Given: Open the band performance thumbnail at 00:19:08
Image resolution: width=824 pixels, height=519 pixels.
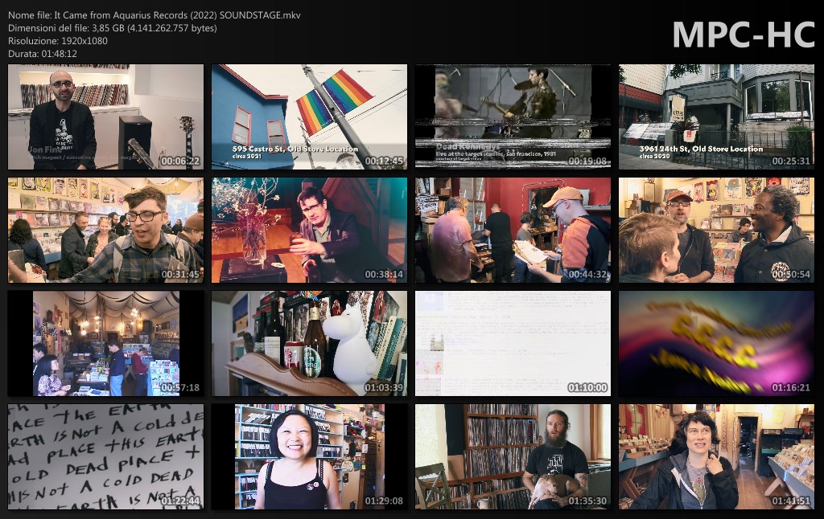Looking at the screenshot, I should 513,116.
